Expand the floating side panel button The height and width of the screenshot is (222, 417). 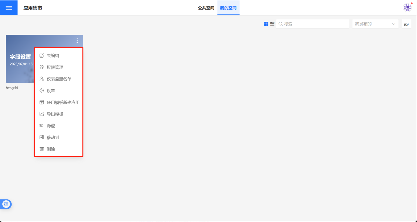click(6, 204)
